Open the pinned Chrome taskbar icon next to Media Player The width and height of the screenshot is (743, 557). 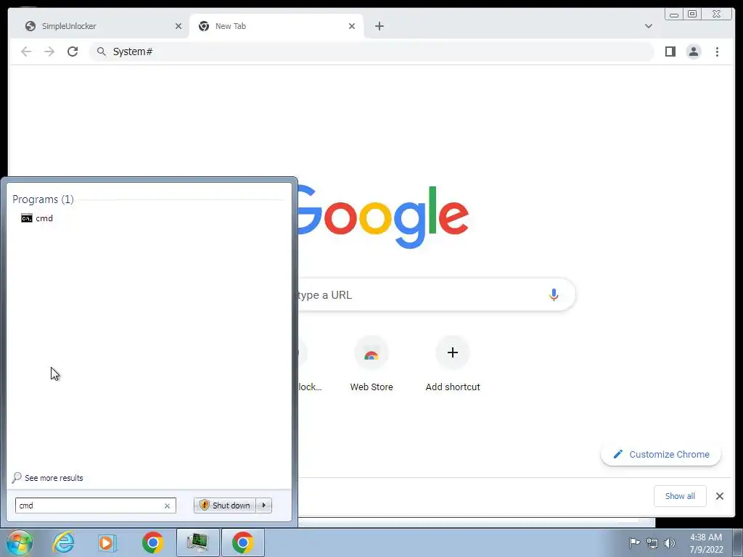click(x=152, y=542)
